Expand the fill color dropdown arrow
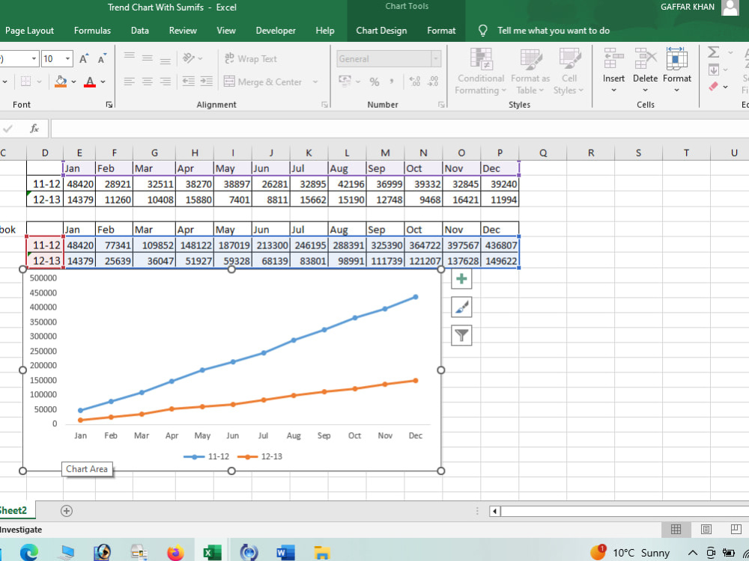Viewport: 749px width, 561px height. coord(73,82)
